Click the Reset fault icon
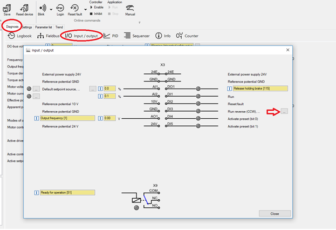336x230 pixels. 75,8
